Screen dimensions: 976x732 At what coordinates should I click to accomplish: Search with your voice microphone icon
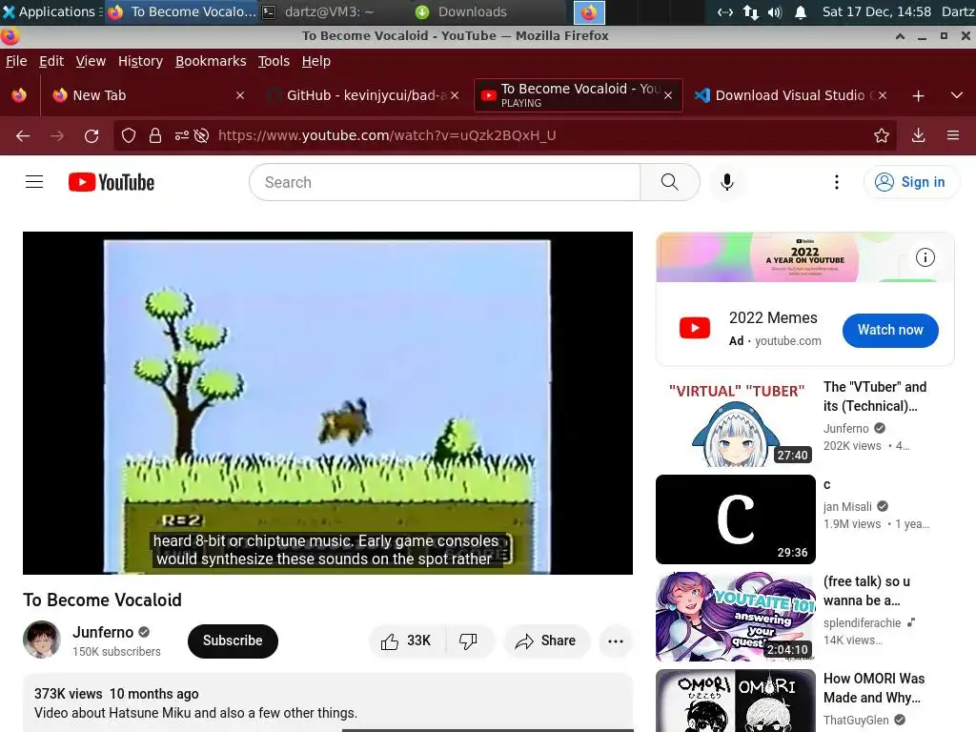(726, 182)
